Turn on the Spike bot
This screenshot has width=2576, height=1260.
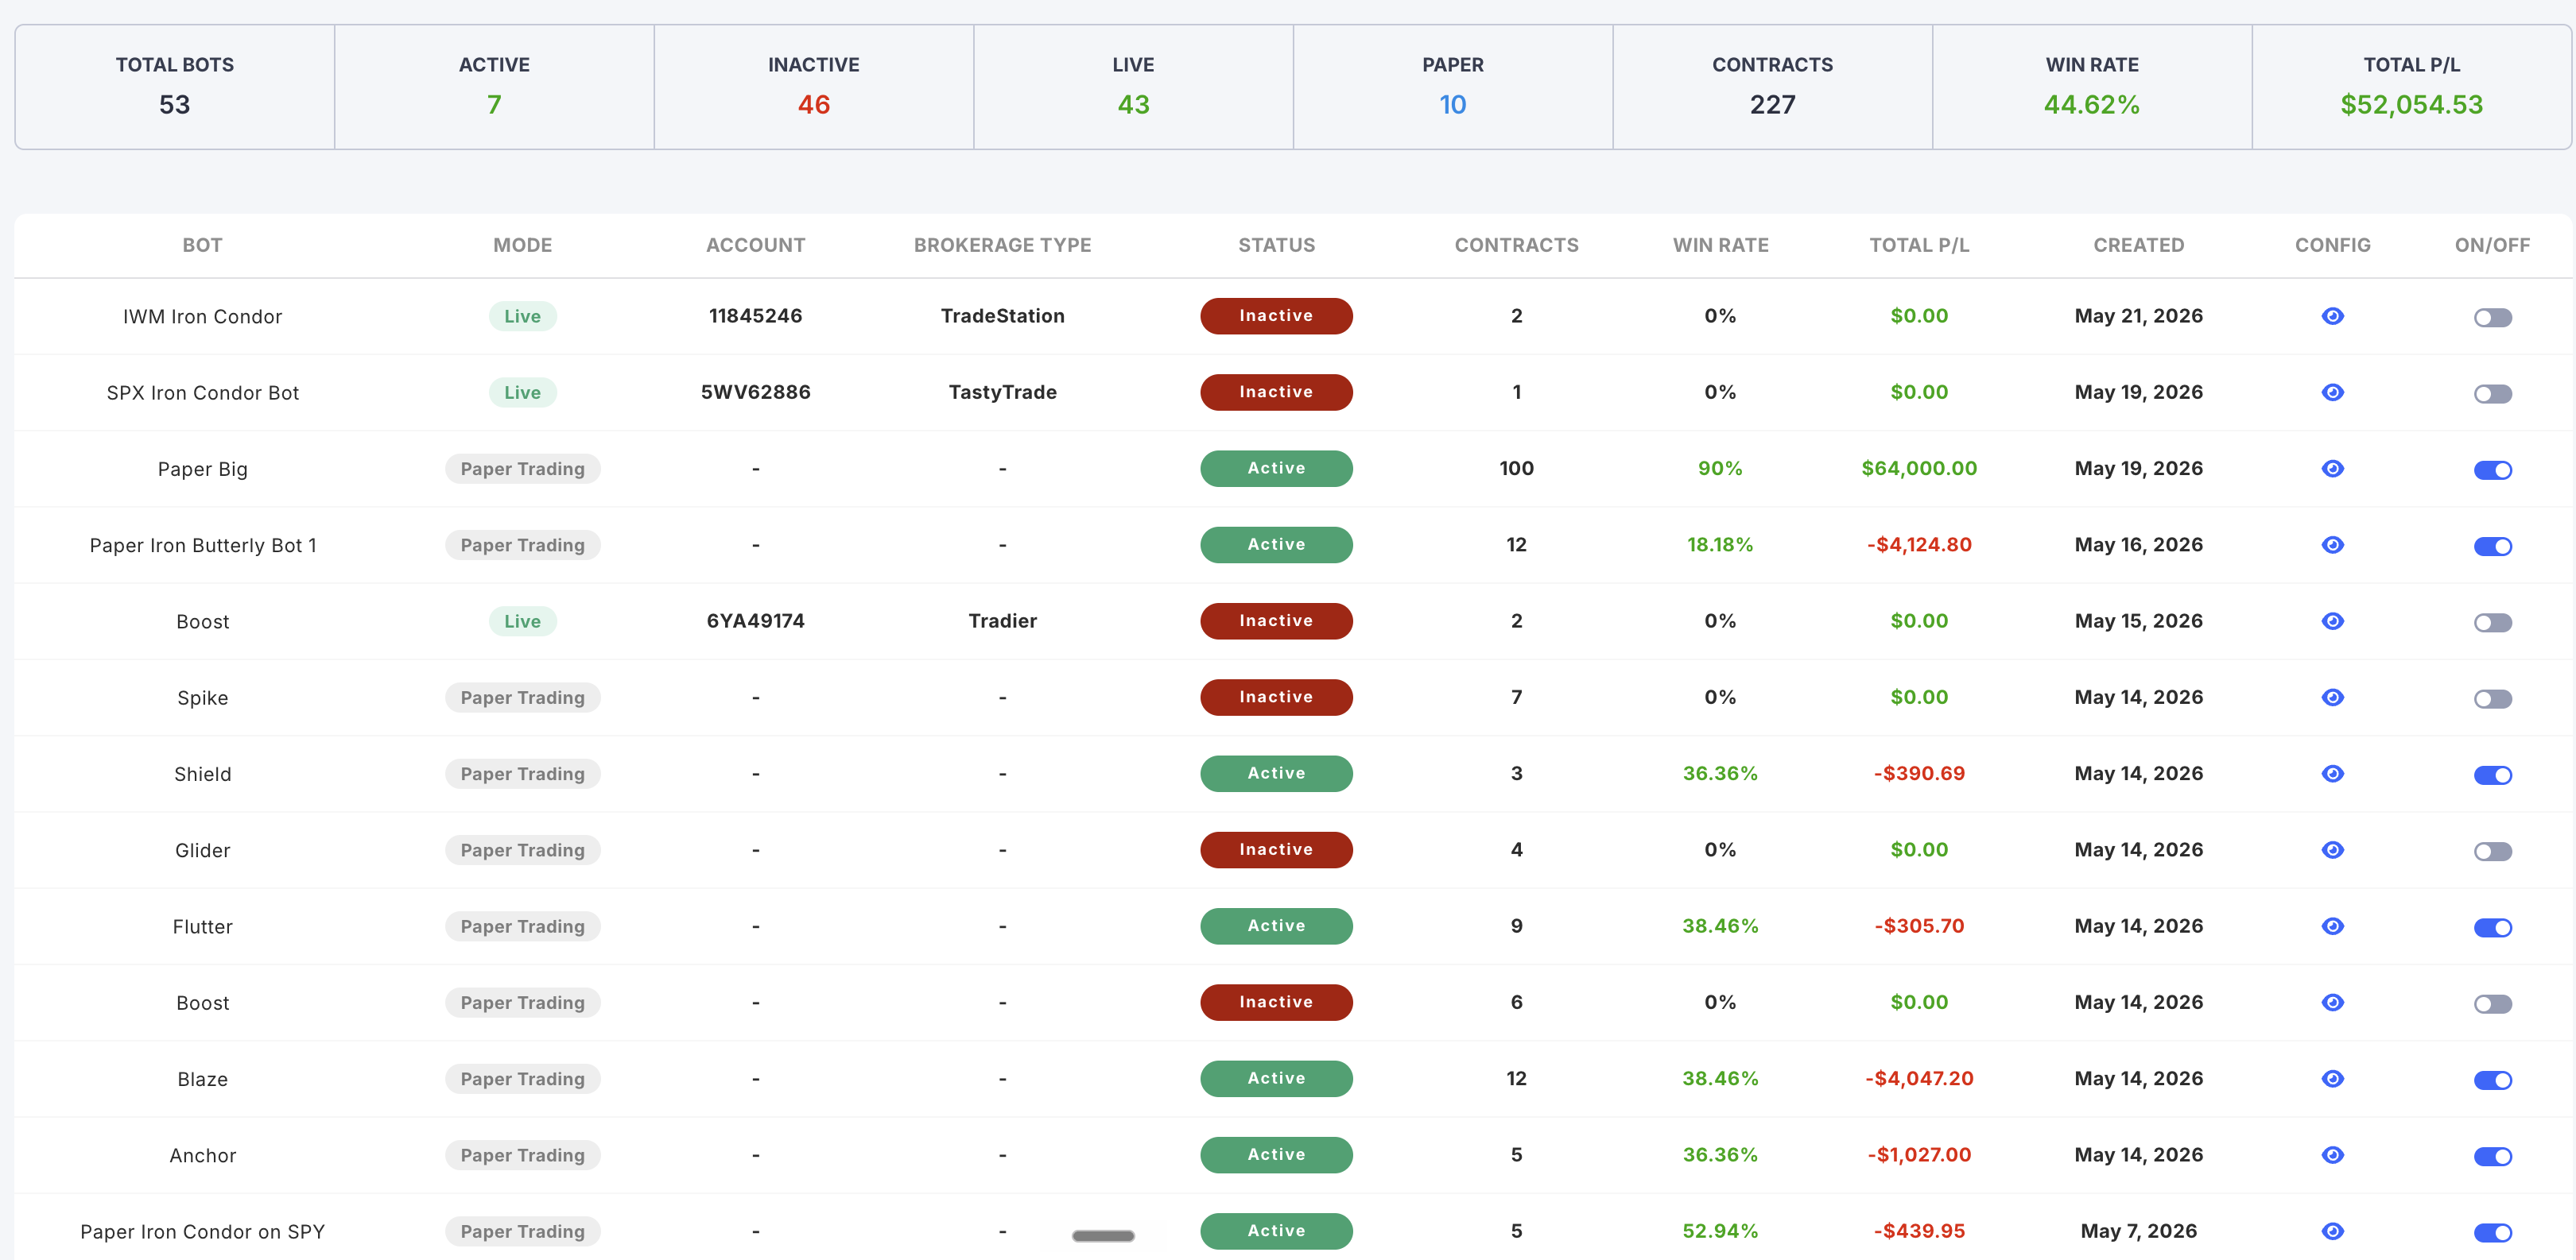click(x=2492, y=698)
